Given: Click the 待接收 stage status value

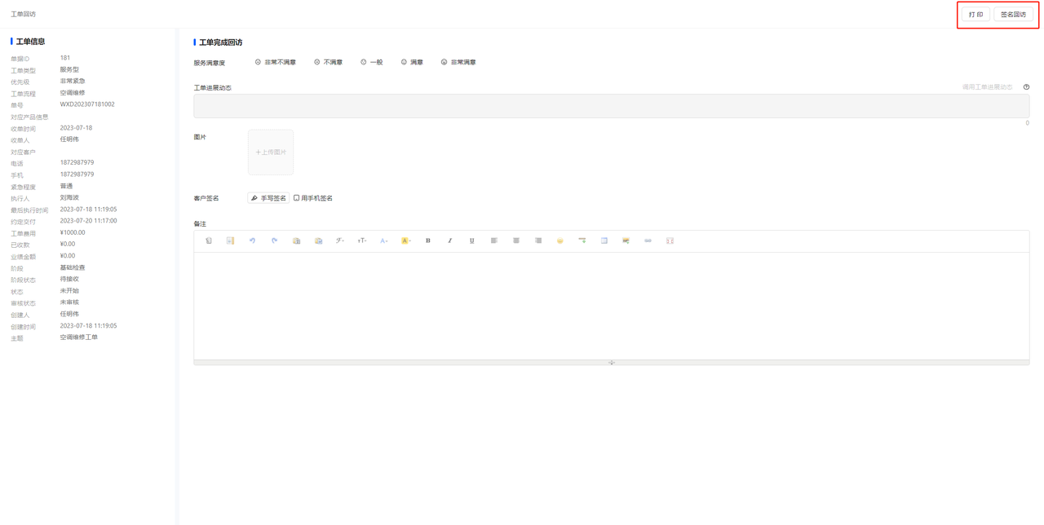Looking at the screenshot, I should point(69,279).
